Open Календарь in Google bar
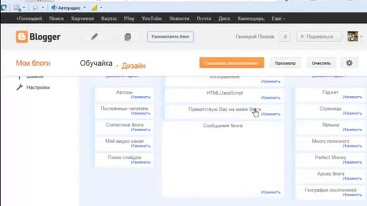This screenshot has width=367, height=206. click(x=251, y=19)
